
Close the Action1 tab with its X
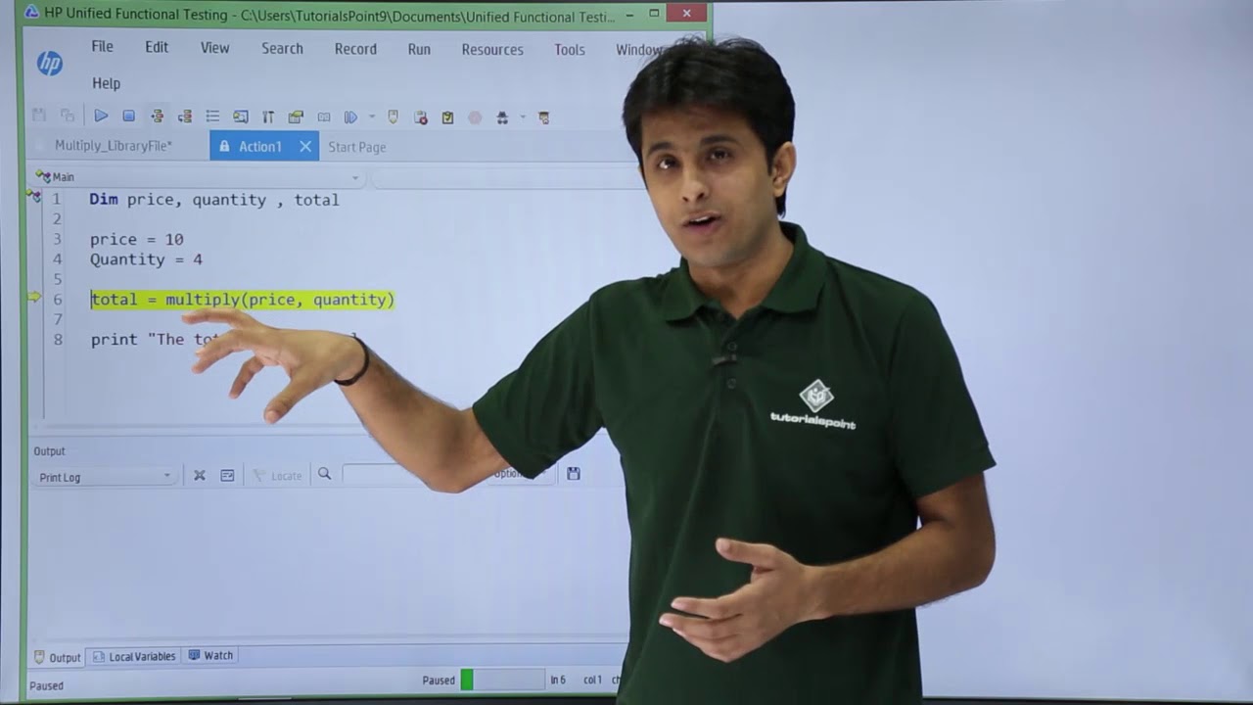click(305, 146)
